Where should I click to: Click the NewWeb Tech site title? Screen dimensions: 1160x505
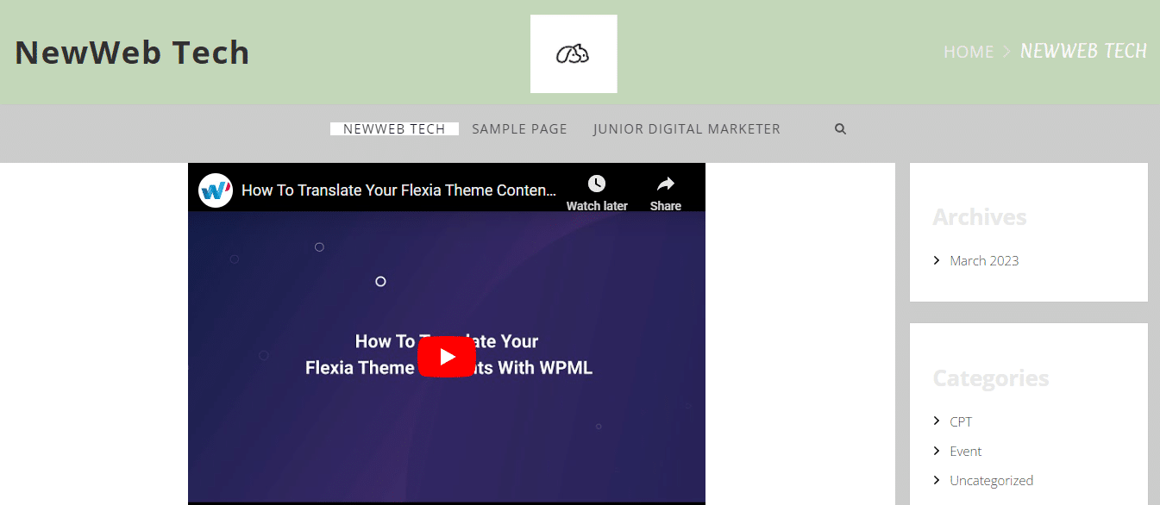pos(132,53)
